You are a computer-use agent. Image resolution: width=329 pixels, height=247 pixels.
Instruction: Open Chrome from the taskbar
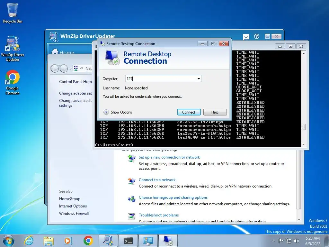pos(88,241)
